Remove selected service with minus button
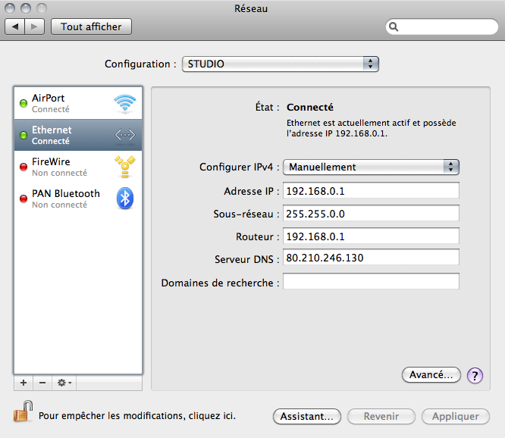Viewport: 505px width, 438px height. [42, 383]
